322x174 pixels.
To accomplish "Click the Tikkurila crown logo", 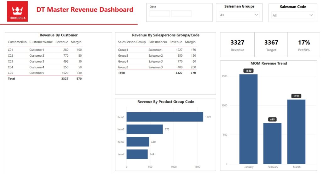I will coord(17,11).
